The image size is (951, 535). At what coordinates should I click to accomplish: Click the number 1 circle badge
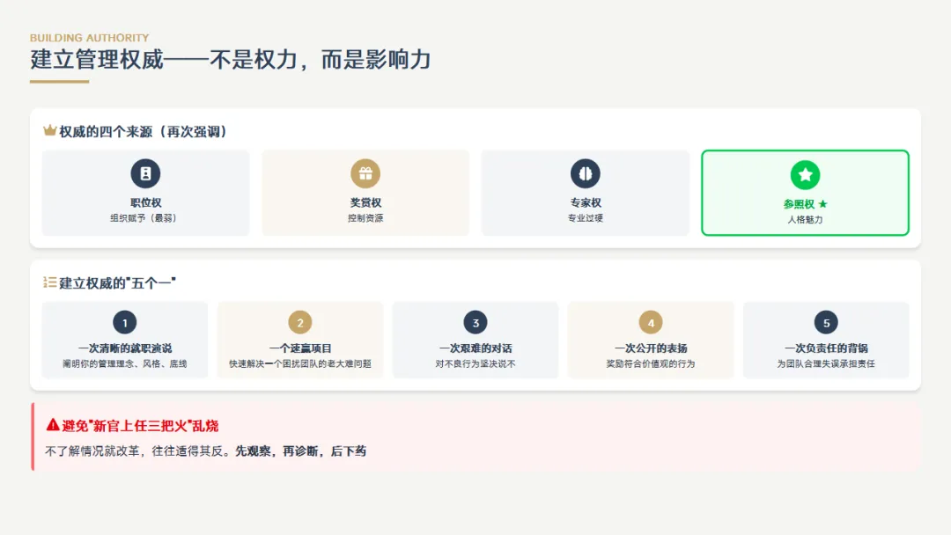pos(125,322)
